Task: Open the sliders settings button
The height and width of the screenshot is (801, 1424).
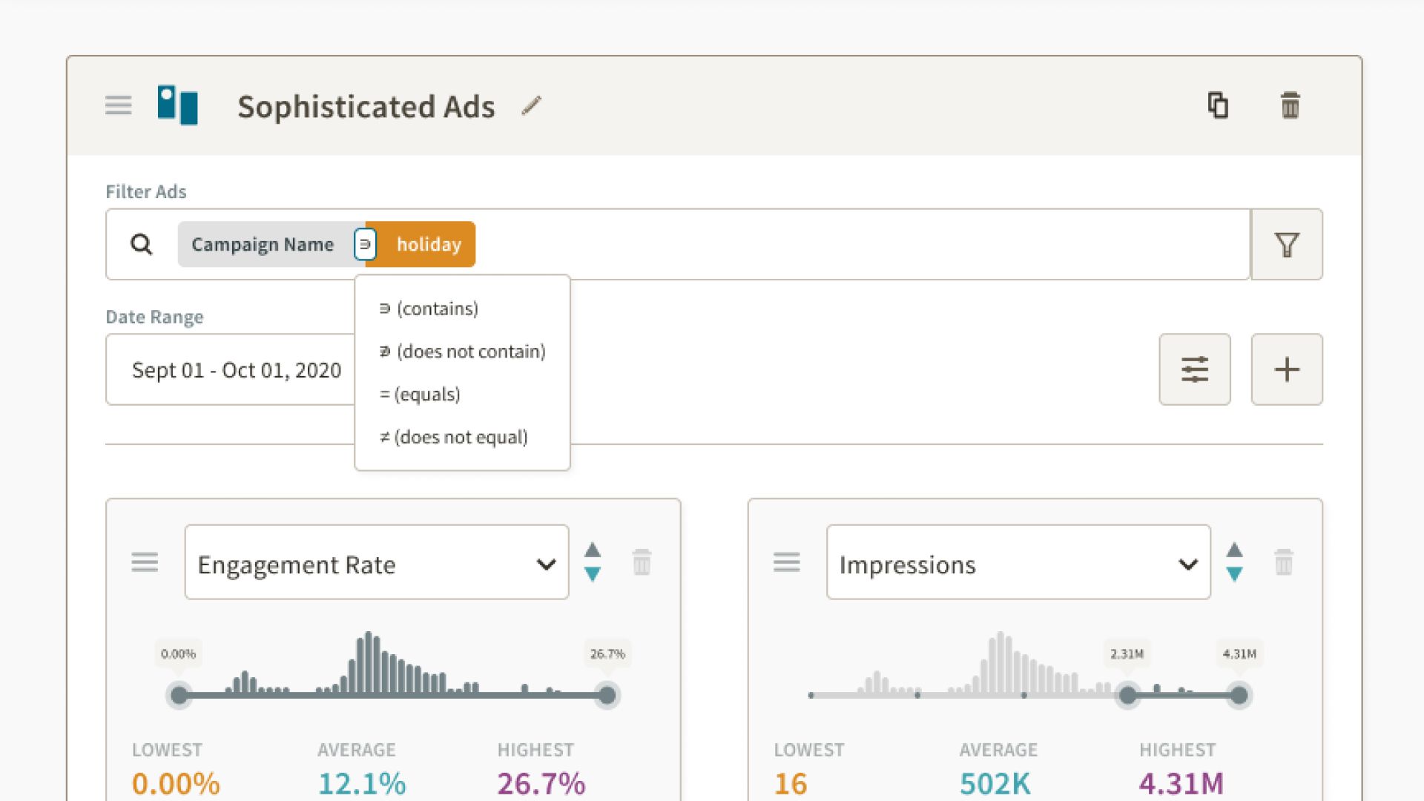Action: [x=1194, y=369]
